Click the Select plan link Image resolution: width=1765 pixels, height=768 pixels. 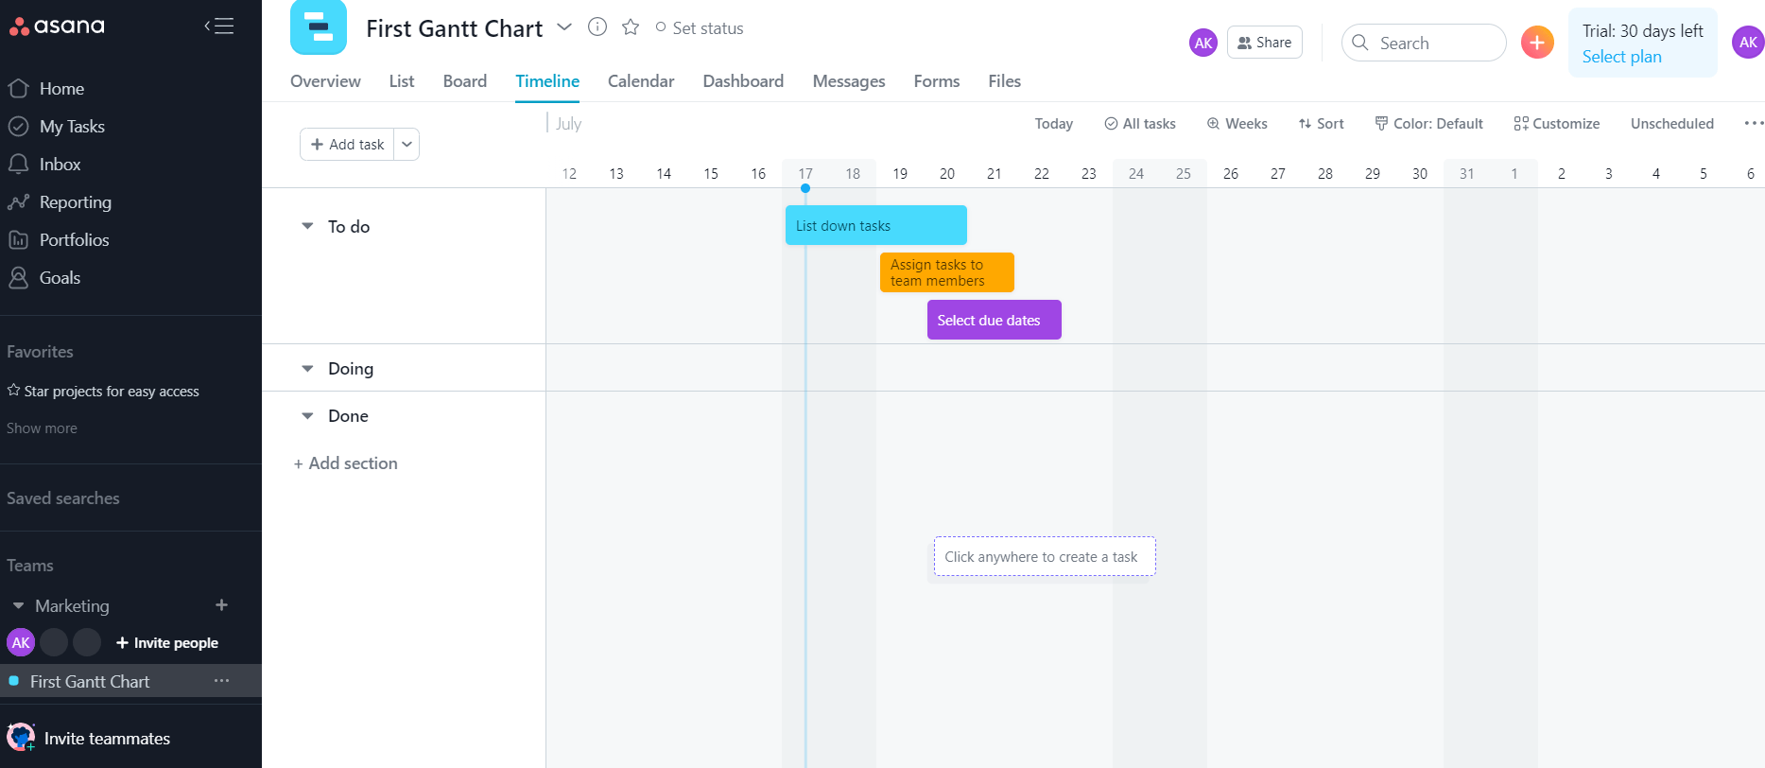click(1621, 57)
